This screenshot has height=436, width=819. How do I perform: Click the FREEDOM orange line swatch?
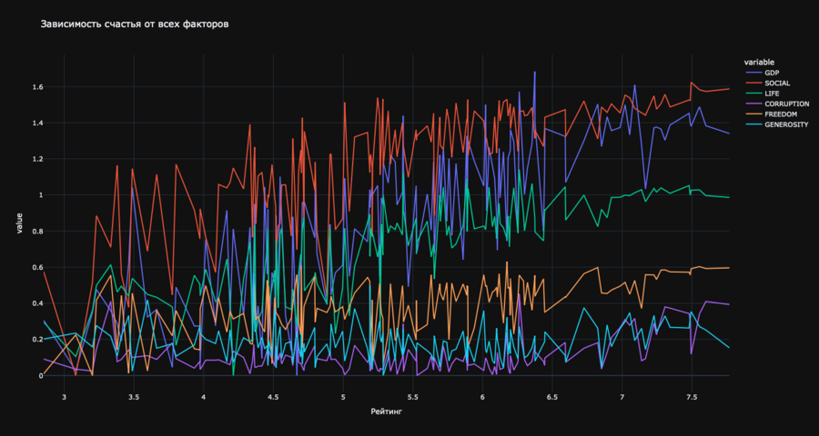pos(753,114)
